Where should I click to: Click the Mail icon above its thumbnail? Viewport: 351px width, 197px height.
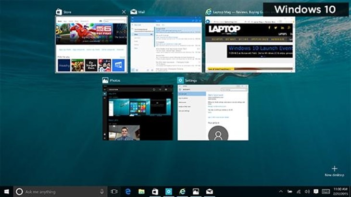pyautogui.click(x=134, y=12)
